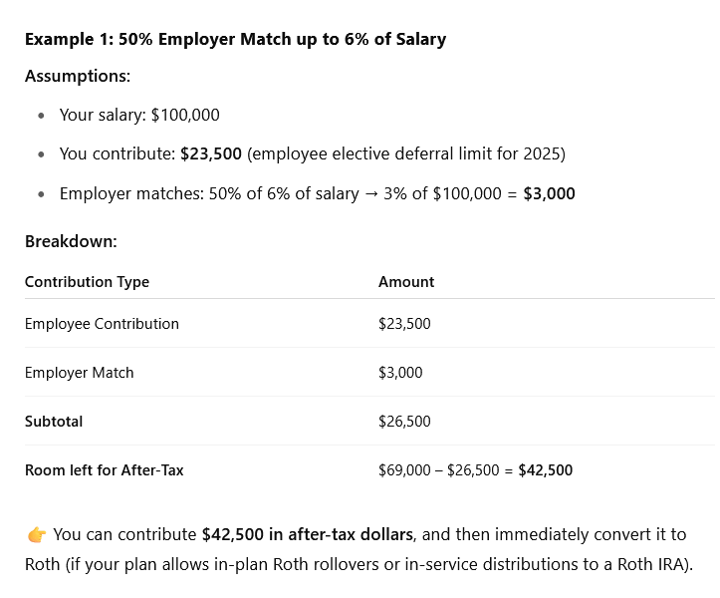
Task: Click the Amount column header
Action: (406, 282)
